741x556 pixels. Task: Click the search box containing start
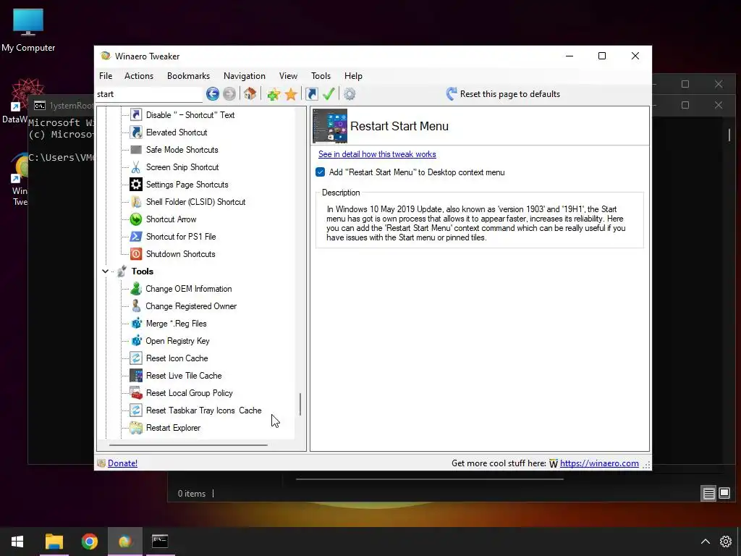tap(149, 94)
